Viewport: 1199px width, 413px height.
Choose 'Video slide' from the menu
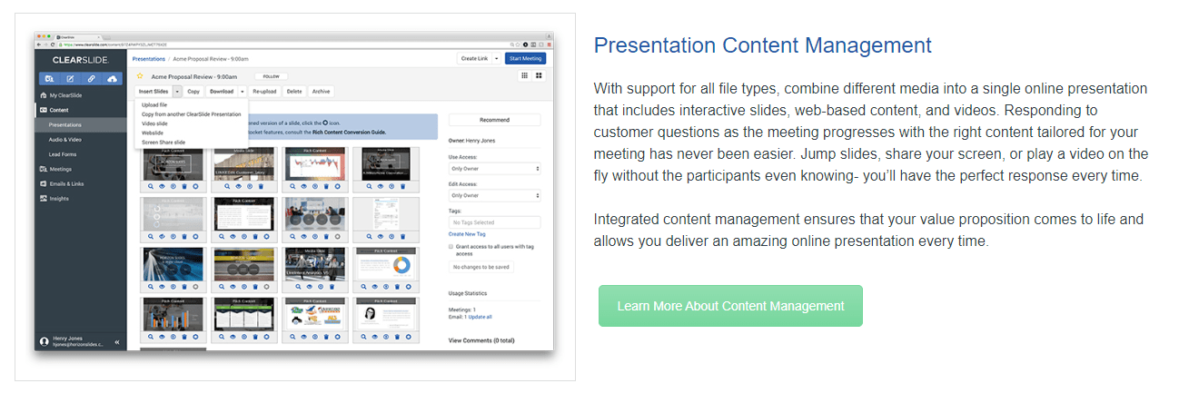[154, 123]
